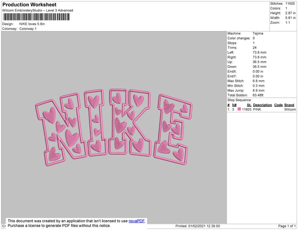Select the Up value '36.5 mm'
Image resolution: width=298 pixels, height=230 pixels.
point(259,62)
